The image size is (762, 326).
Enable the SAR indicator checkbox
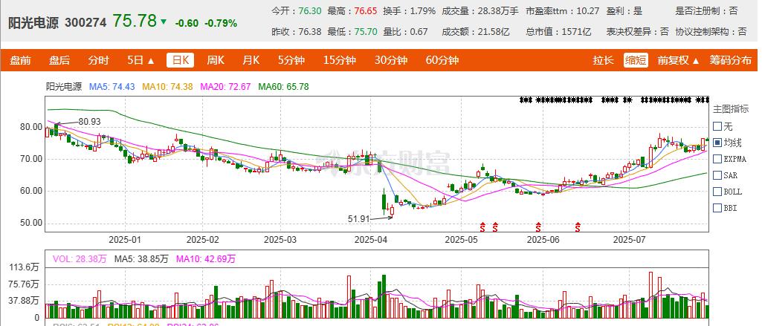pos(717,175)
